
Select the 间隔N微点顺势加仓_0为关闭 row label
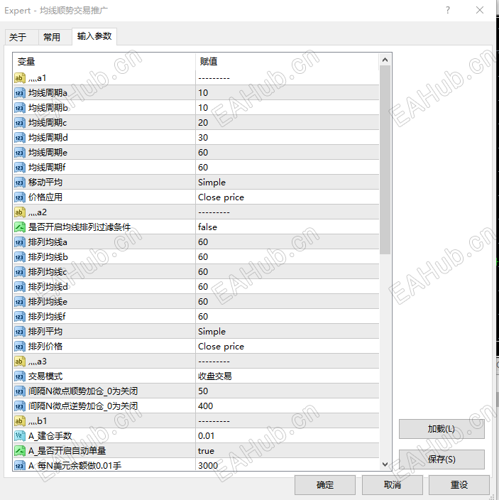point(83,391)
